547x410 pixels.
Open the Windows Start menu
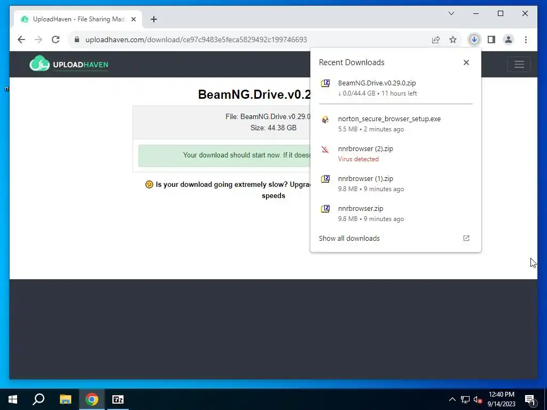coord(13,399)
